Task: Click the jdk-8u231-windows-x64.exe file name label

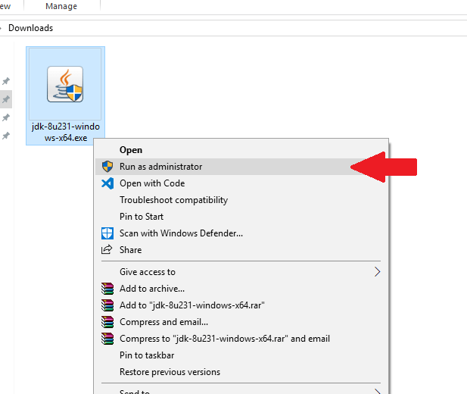Action: pos(66,132)
